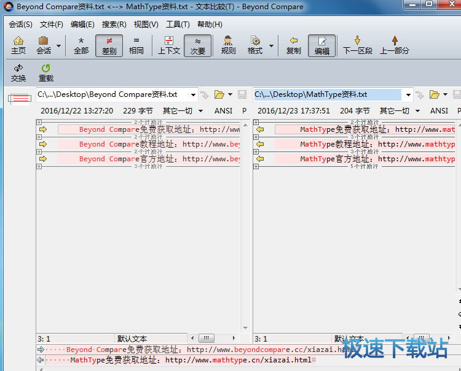Toggle 编辑 edit mode
Screen dimensions: 461x371
point(321,45)
